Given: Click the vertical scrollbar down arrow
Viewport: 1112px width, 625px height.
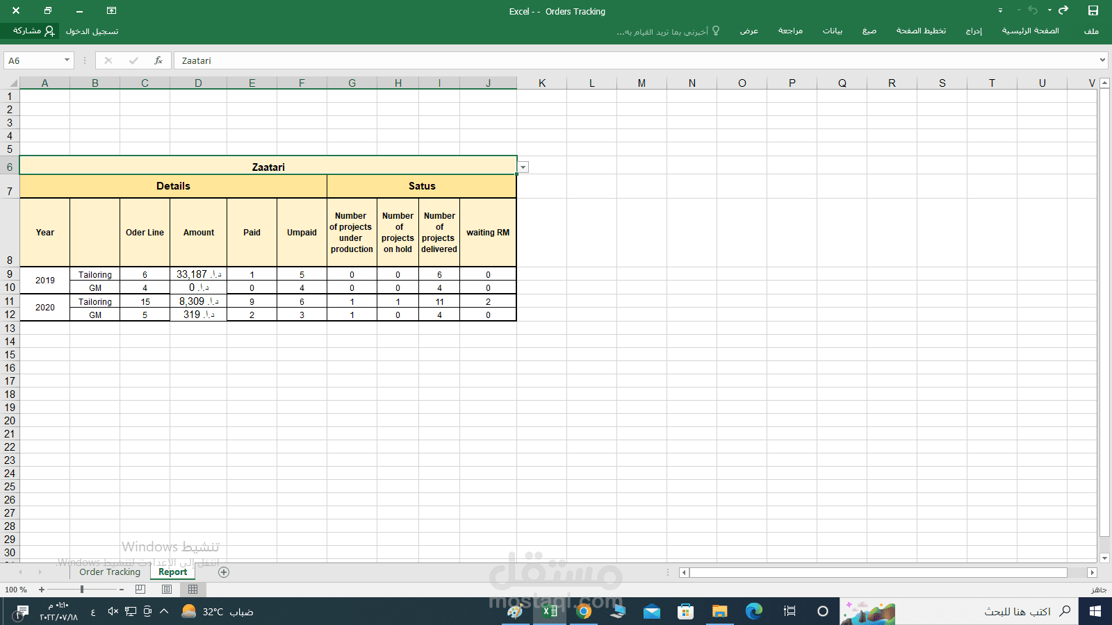Looking at the screenshot, I should click(x=1104, y=558).
